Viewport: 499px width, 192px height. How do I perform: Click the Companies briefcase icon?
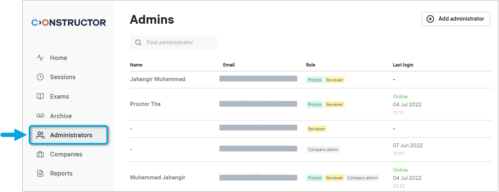[x=40, y=155]
